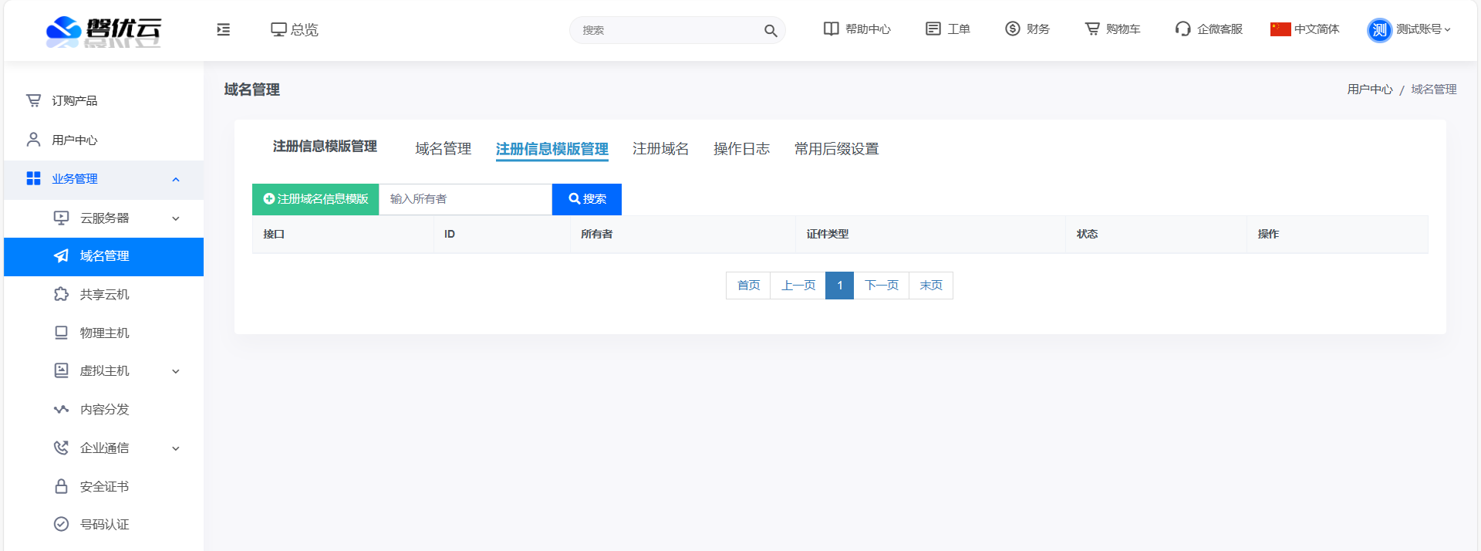Switch to the 操作日志 tab
The width and height of the screenshot is (1481, 551).
tap(741, 149)
